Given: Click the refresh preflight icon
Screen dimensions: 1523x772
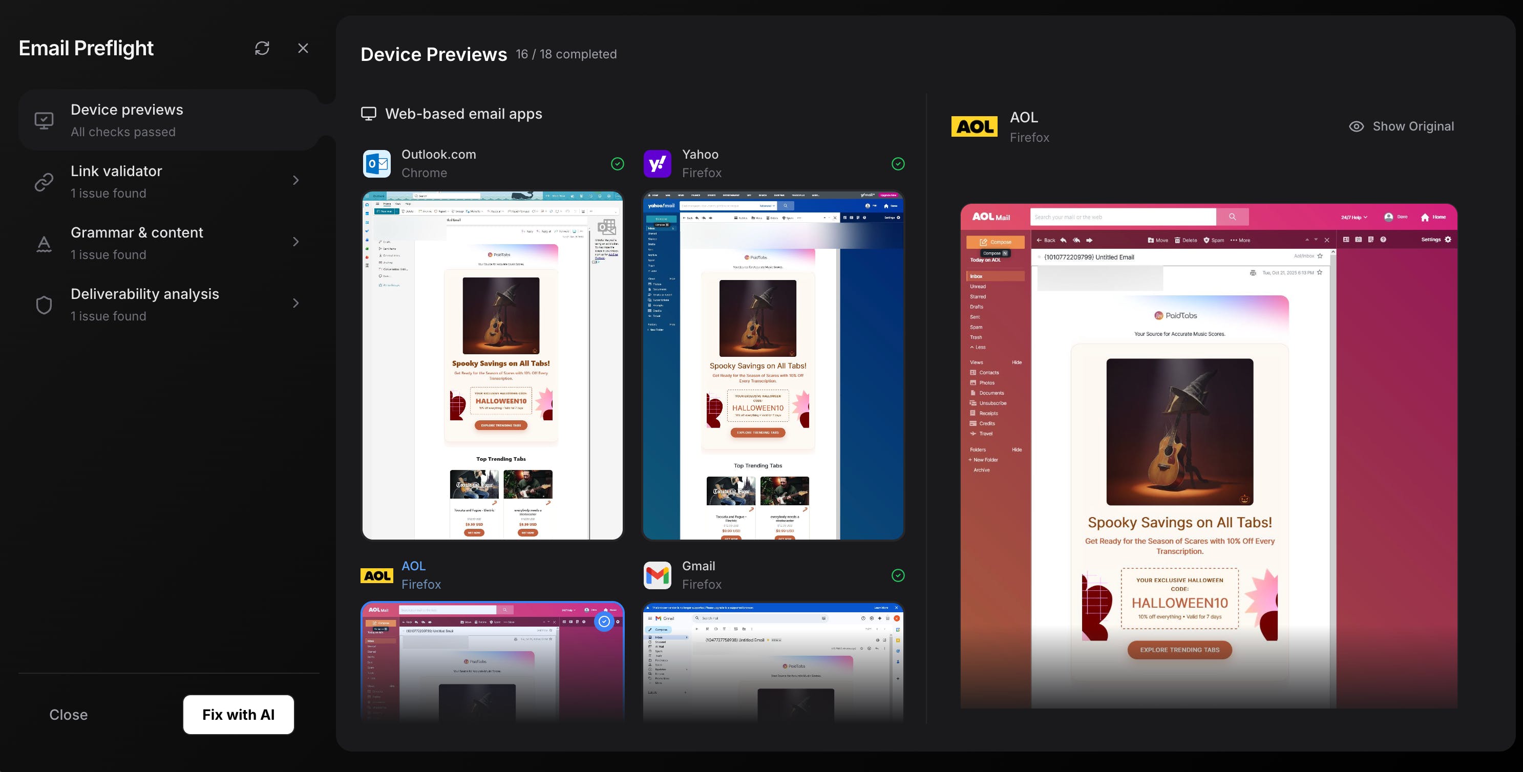Looking at the screenshot, I should tap(262, 48).
